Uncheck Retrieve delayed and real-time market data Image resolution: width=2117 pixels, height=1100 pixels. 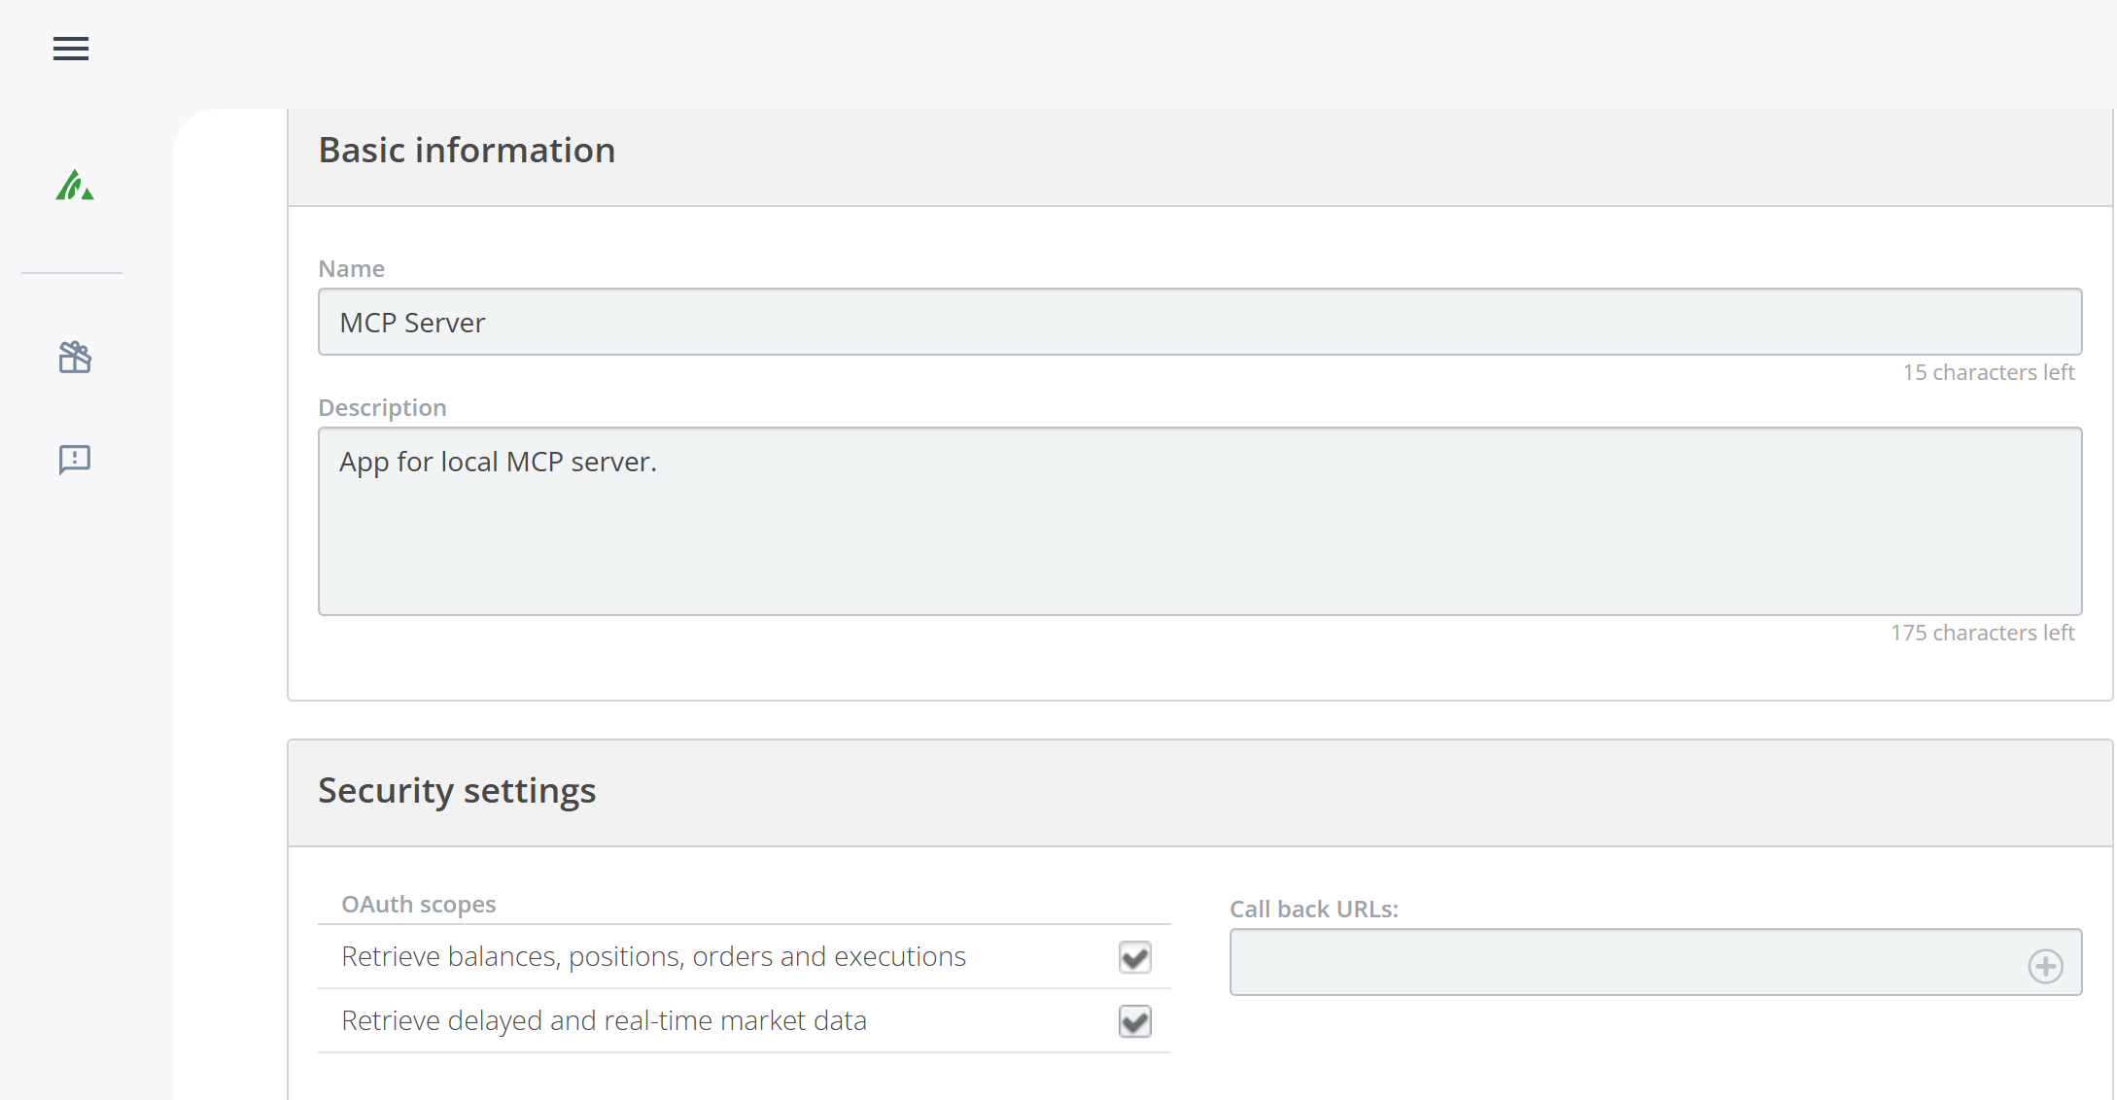pyautogui.click(x=1134, y=1021)
